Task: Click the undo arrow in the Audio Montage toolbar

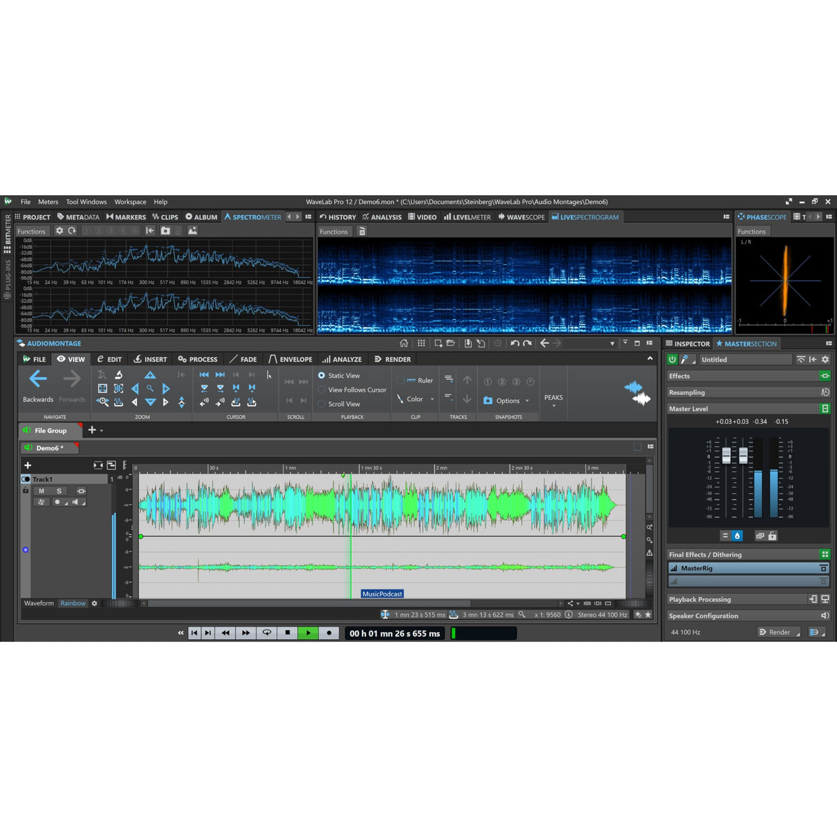Action: pyautogui.click(x=515, y=343)
